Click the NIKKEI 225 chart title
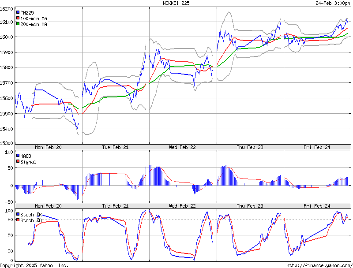This screenshot has height=268, width=353. tap(176, 3)
